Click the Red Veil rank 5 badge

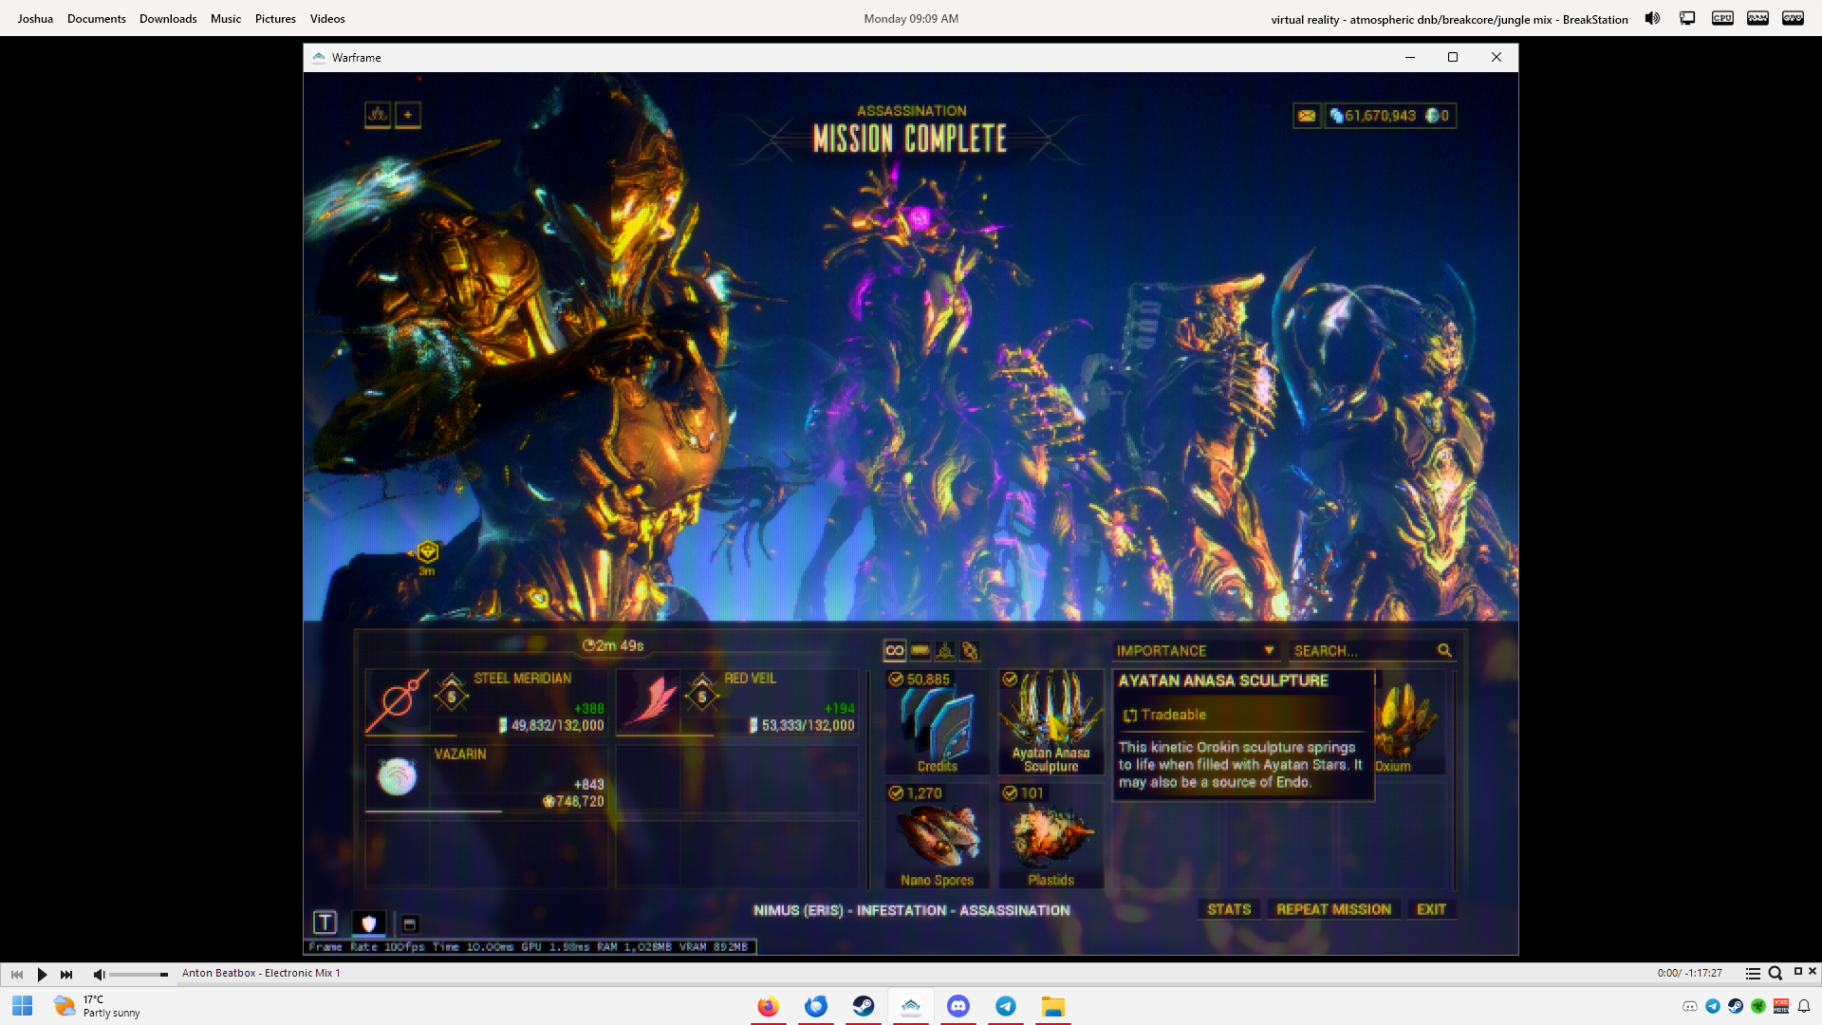[x=702, y=696]
